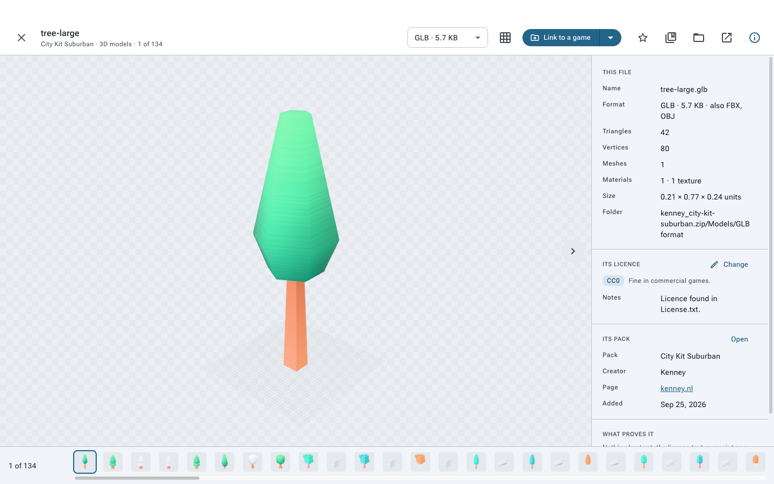Toggle the info details panel
Image resolution: width=774 pixels, height=484 pixels.
[x=755, y=38]
